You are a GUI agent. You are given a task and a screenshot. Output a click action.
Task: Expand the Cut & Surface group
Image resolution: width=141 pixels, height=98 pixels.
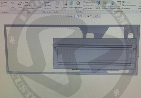(48, 12)
